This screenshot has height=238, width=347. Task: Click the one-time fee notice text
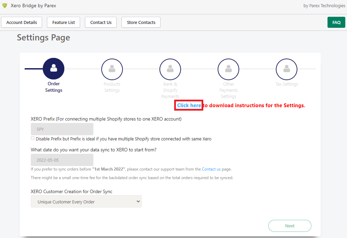[x=132, y=178]
